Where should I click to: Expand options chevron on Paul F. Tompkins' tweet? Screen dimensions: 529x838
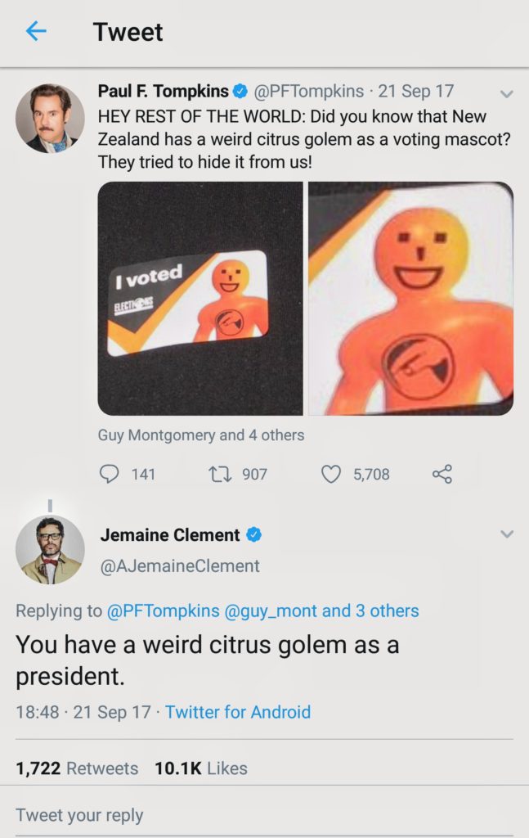pyautogui.click(x=507, y=94)
